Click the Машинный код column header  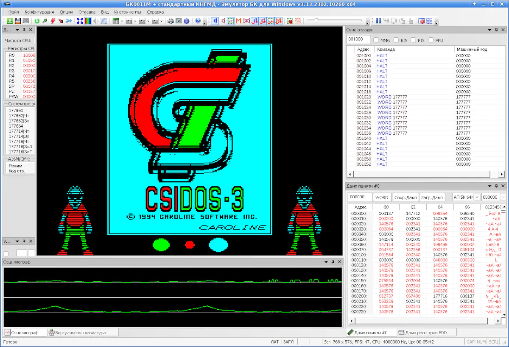coord(480,49)
